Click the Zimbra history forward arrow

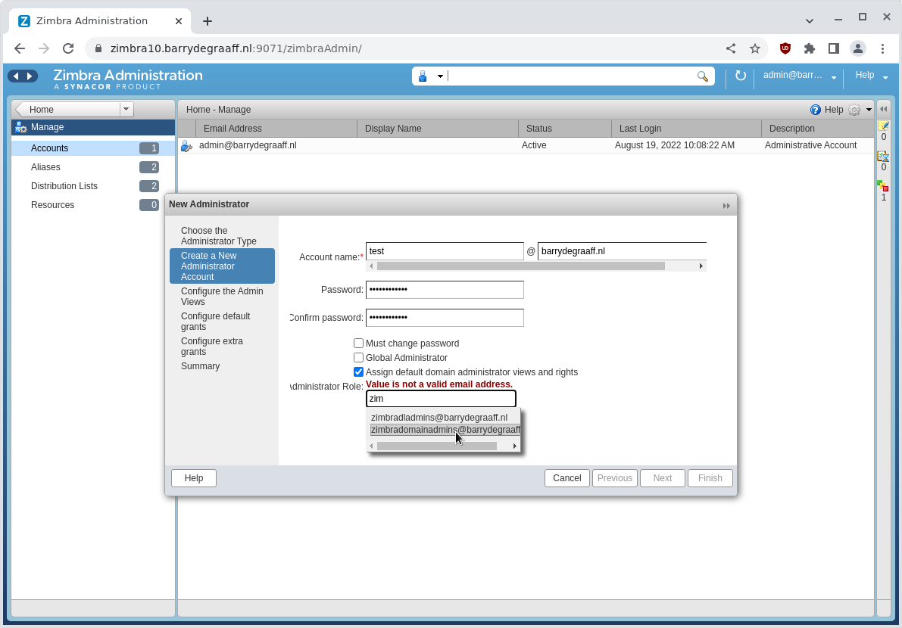30,76
